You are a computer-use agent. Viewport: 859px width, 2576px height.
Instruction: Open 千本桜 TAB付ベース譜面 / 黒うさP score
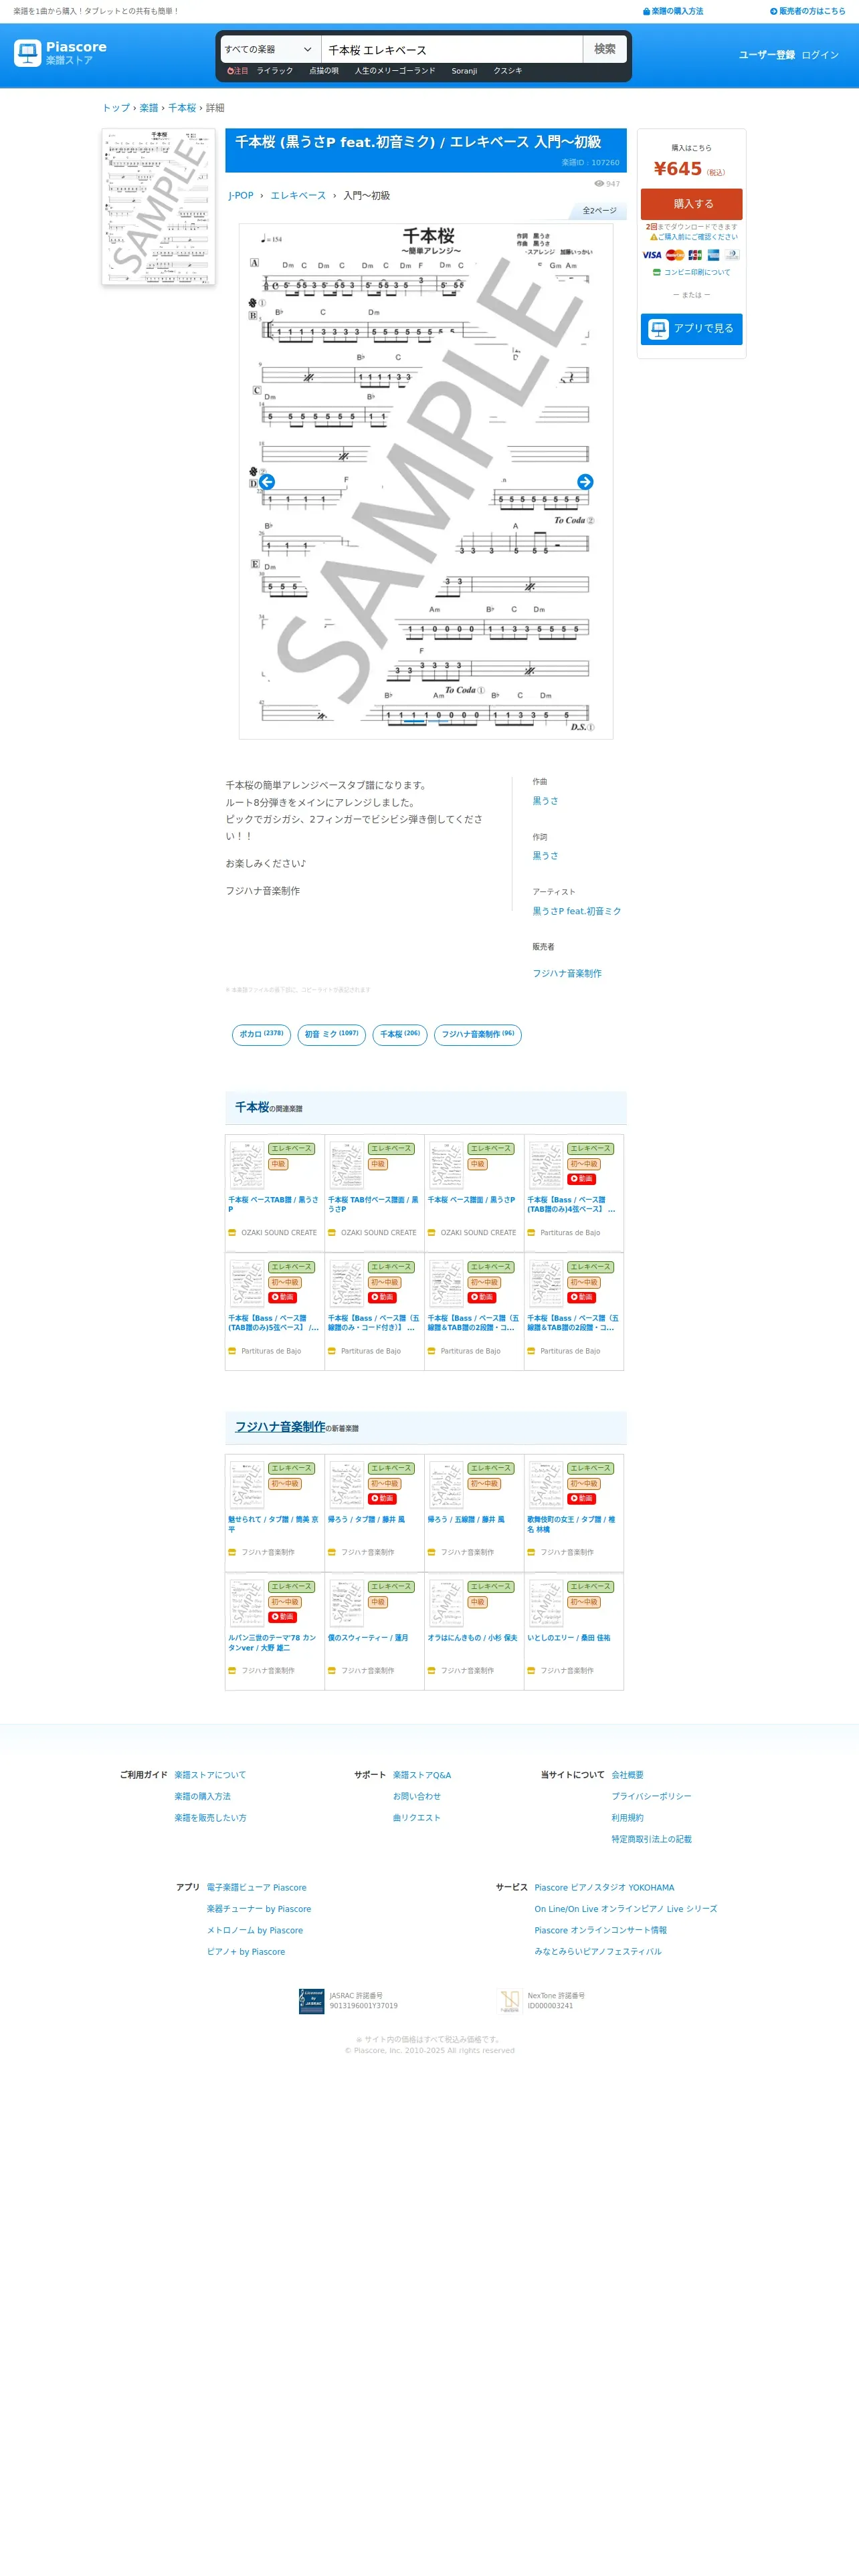pyautogui.click(x=373, y=1204)
